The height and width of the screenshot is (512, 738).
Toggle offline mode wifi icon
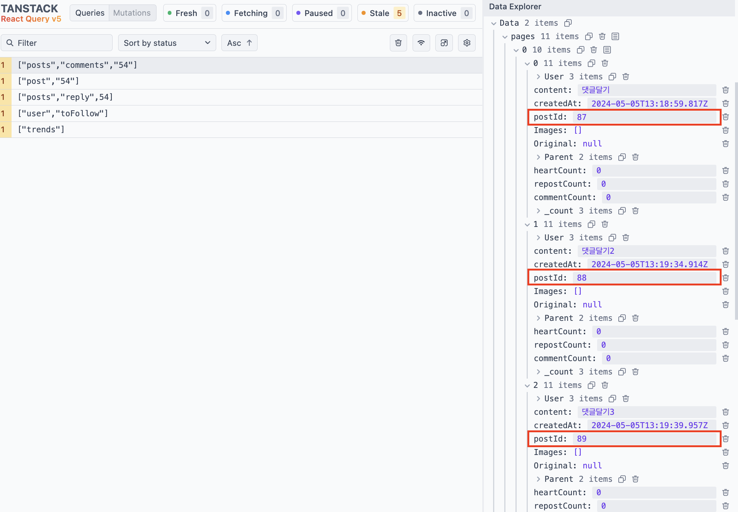pyautogui.click(x=421, y=43)
